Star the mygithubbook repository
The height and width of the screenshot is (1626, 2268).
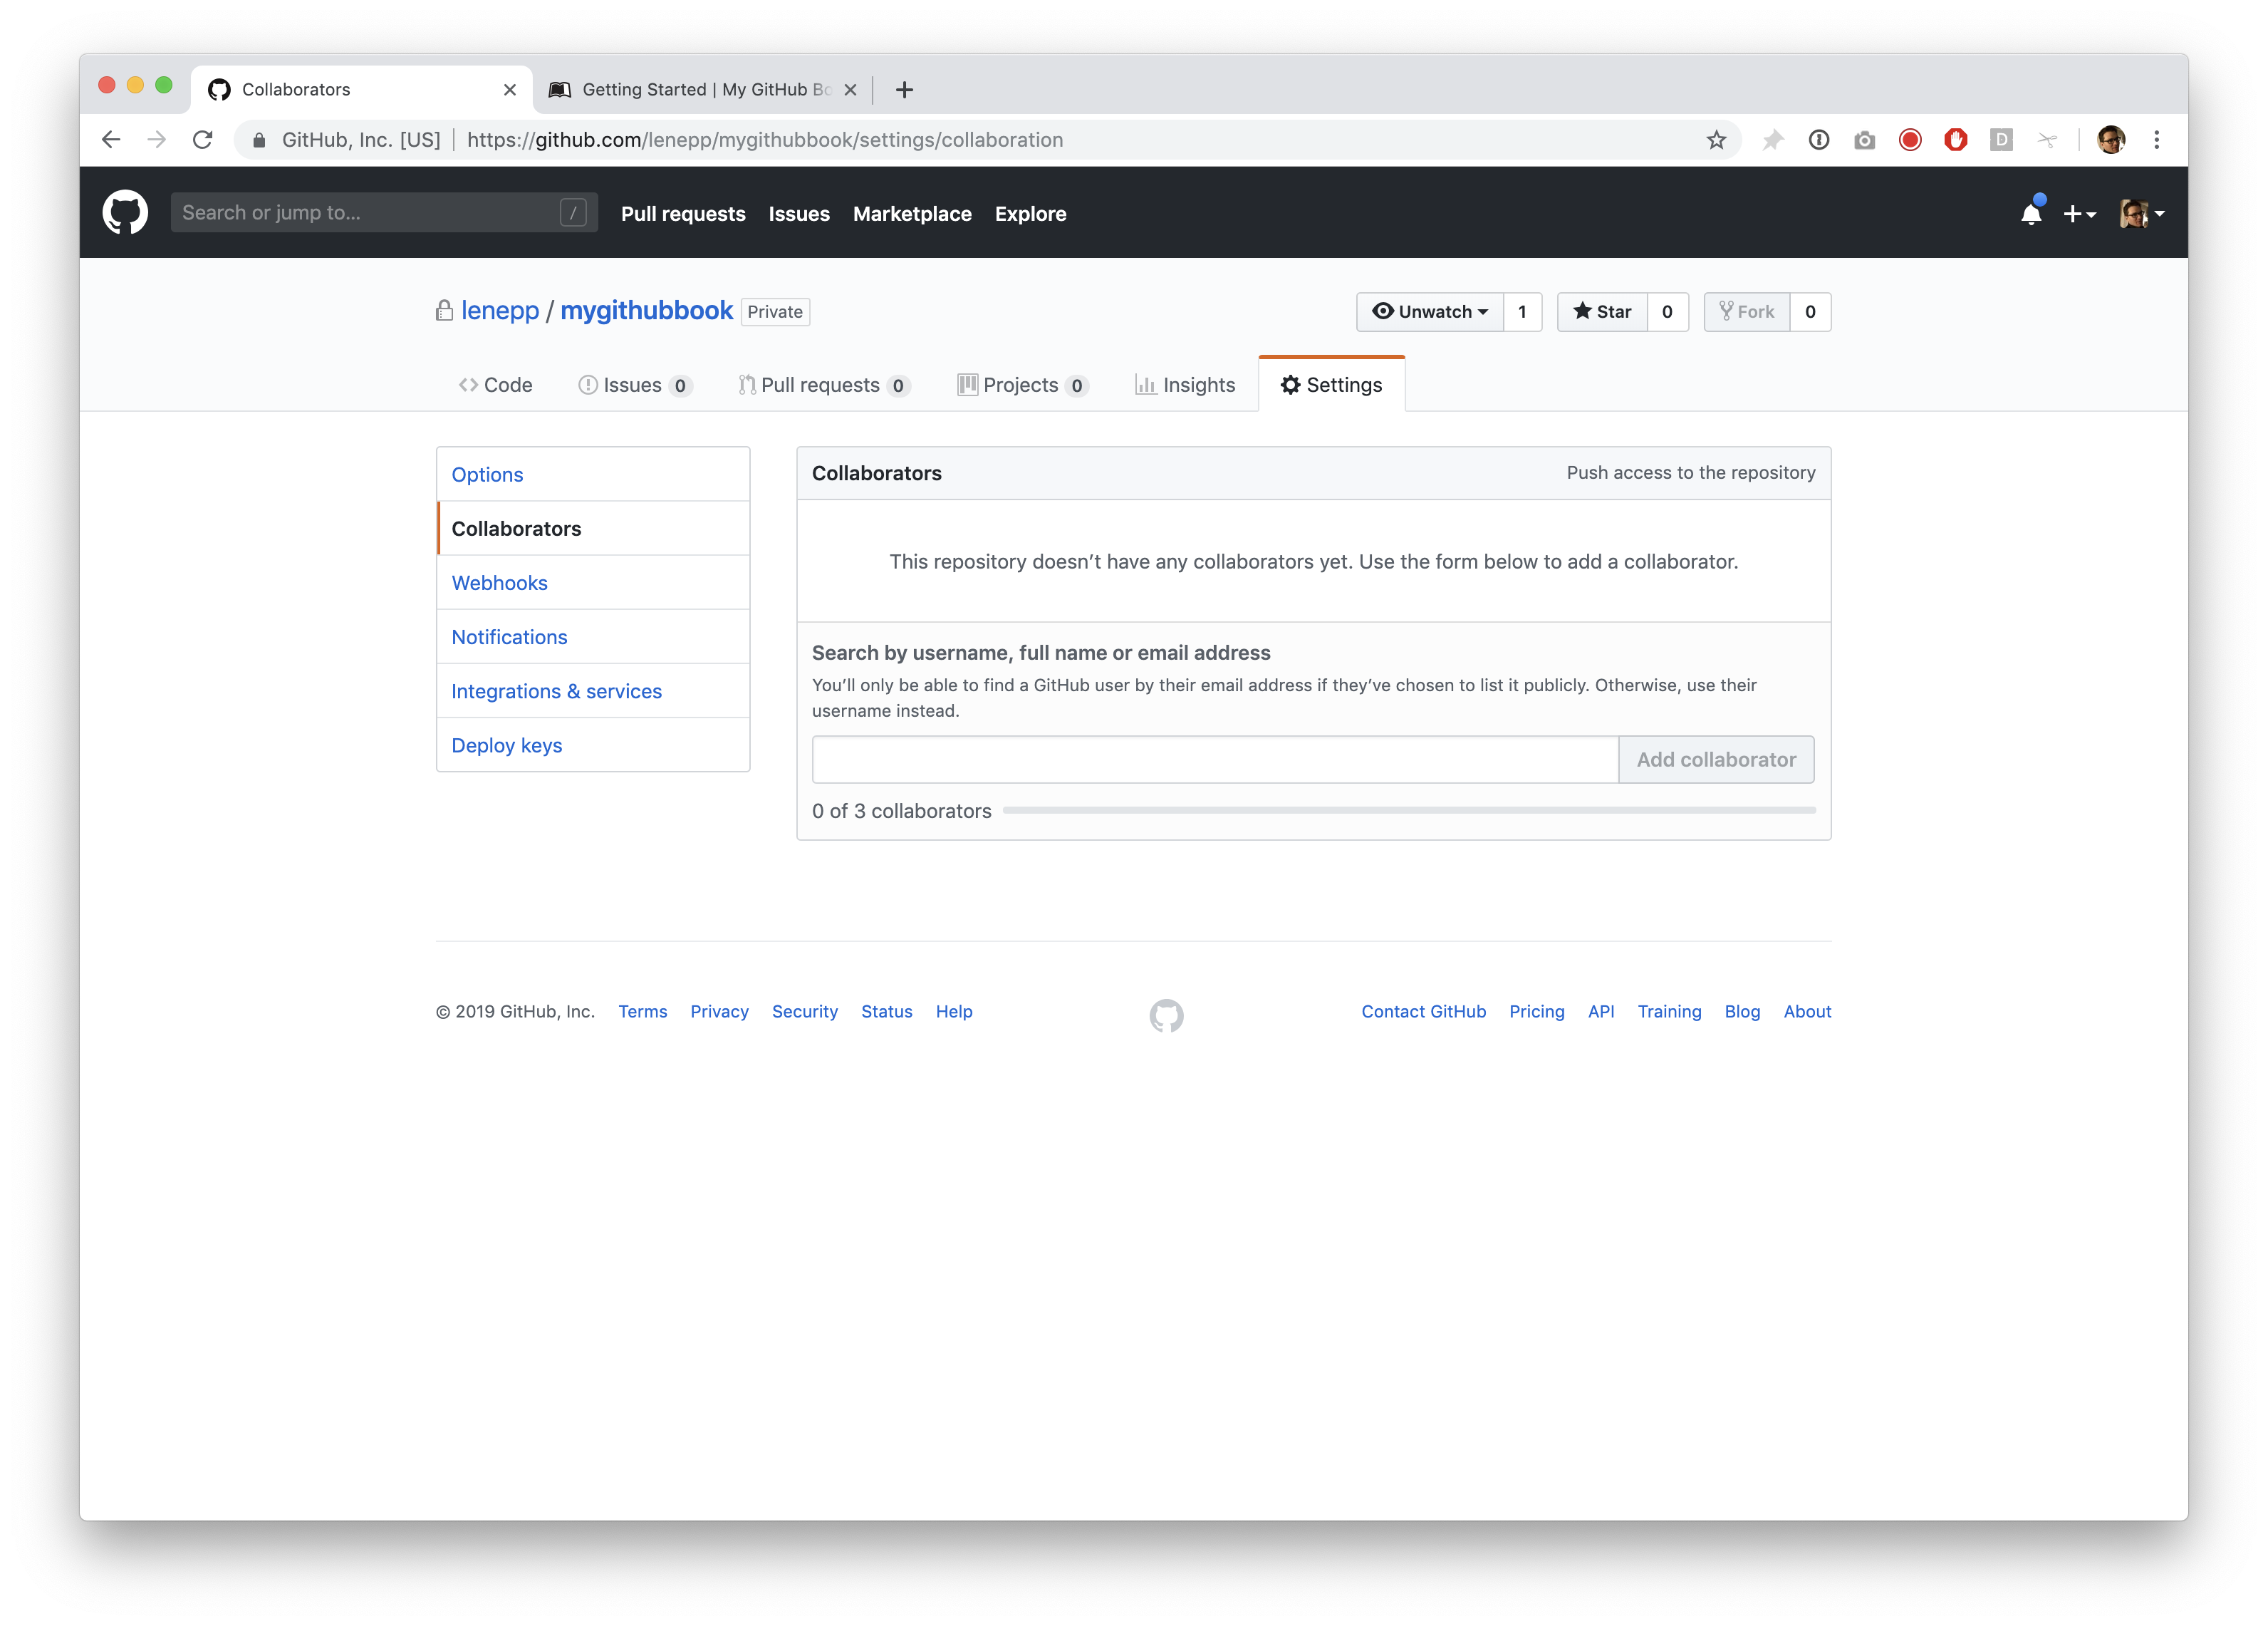pos(1602,312)
